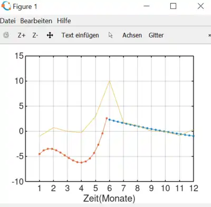211x207 pixels.
Task: Select the rotate tool icon in toolbar
Action: click(6, 35)
